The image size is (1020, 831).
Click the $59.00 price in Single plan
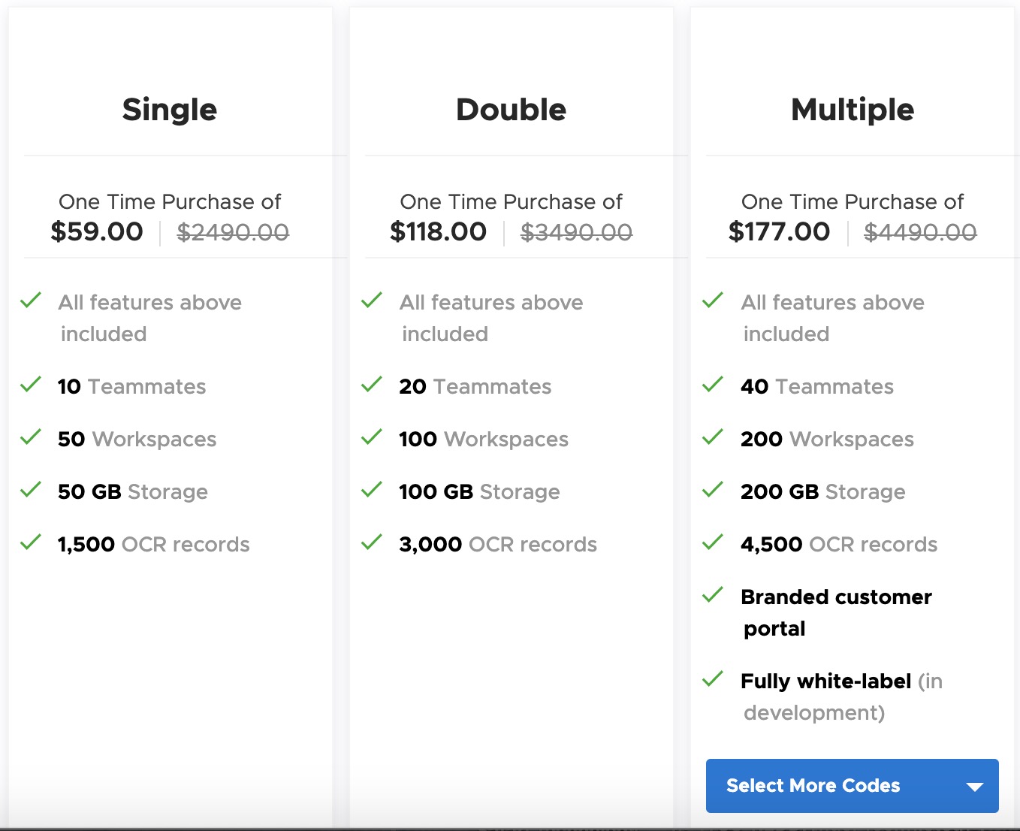point(97,231)
